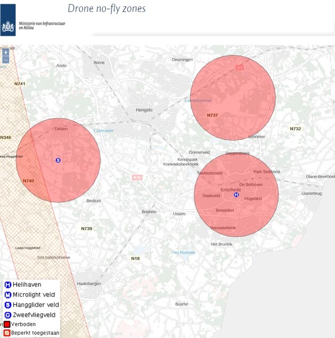Screen dimensions: 335x338
Task: Click the Ministerie van Infrastructuur en Milieu text
Action: tap(42, 26)
